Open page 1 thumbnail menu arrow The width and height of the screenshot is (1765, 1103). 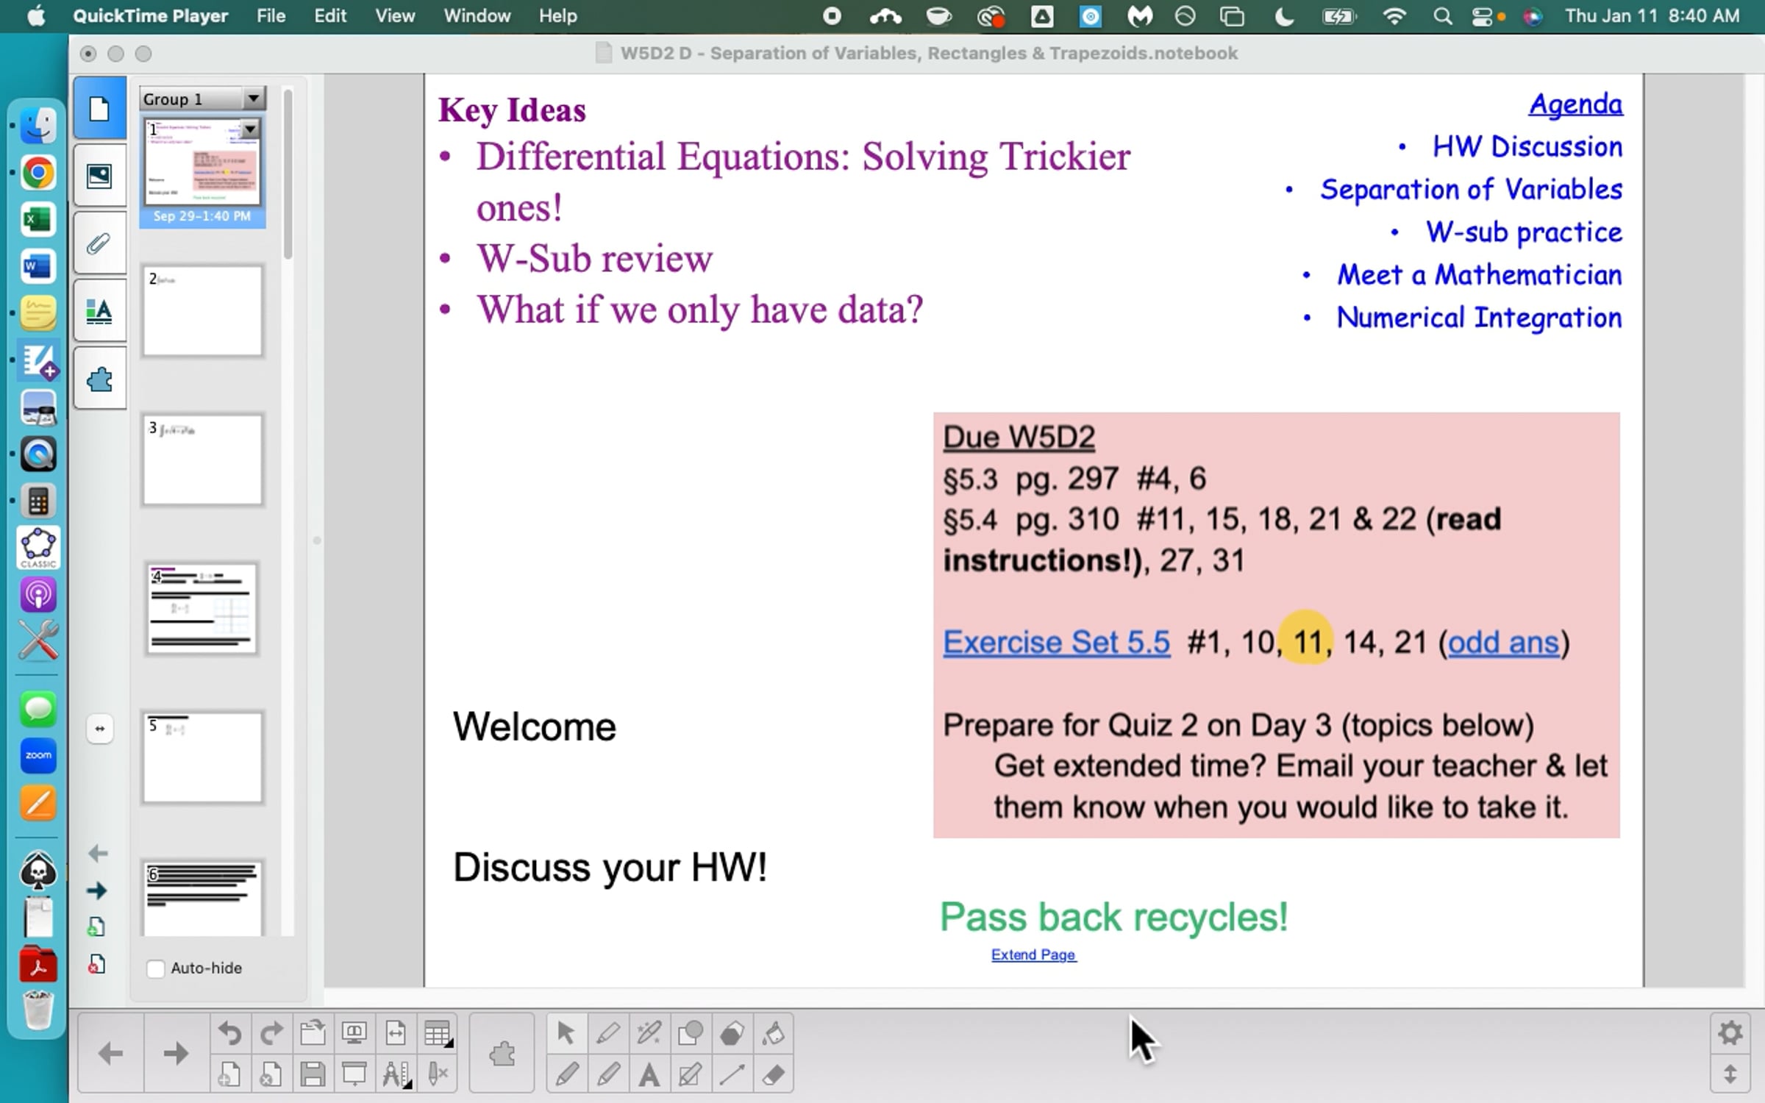click(x=250, y=129)
